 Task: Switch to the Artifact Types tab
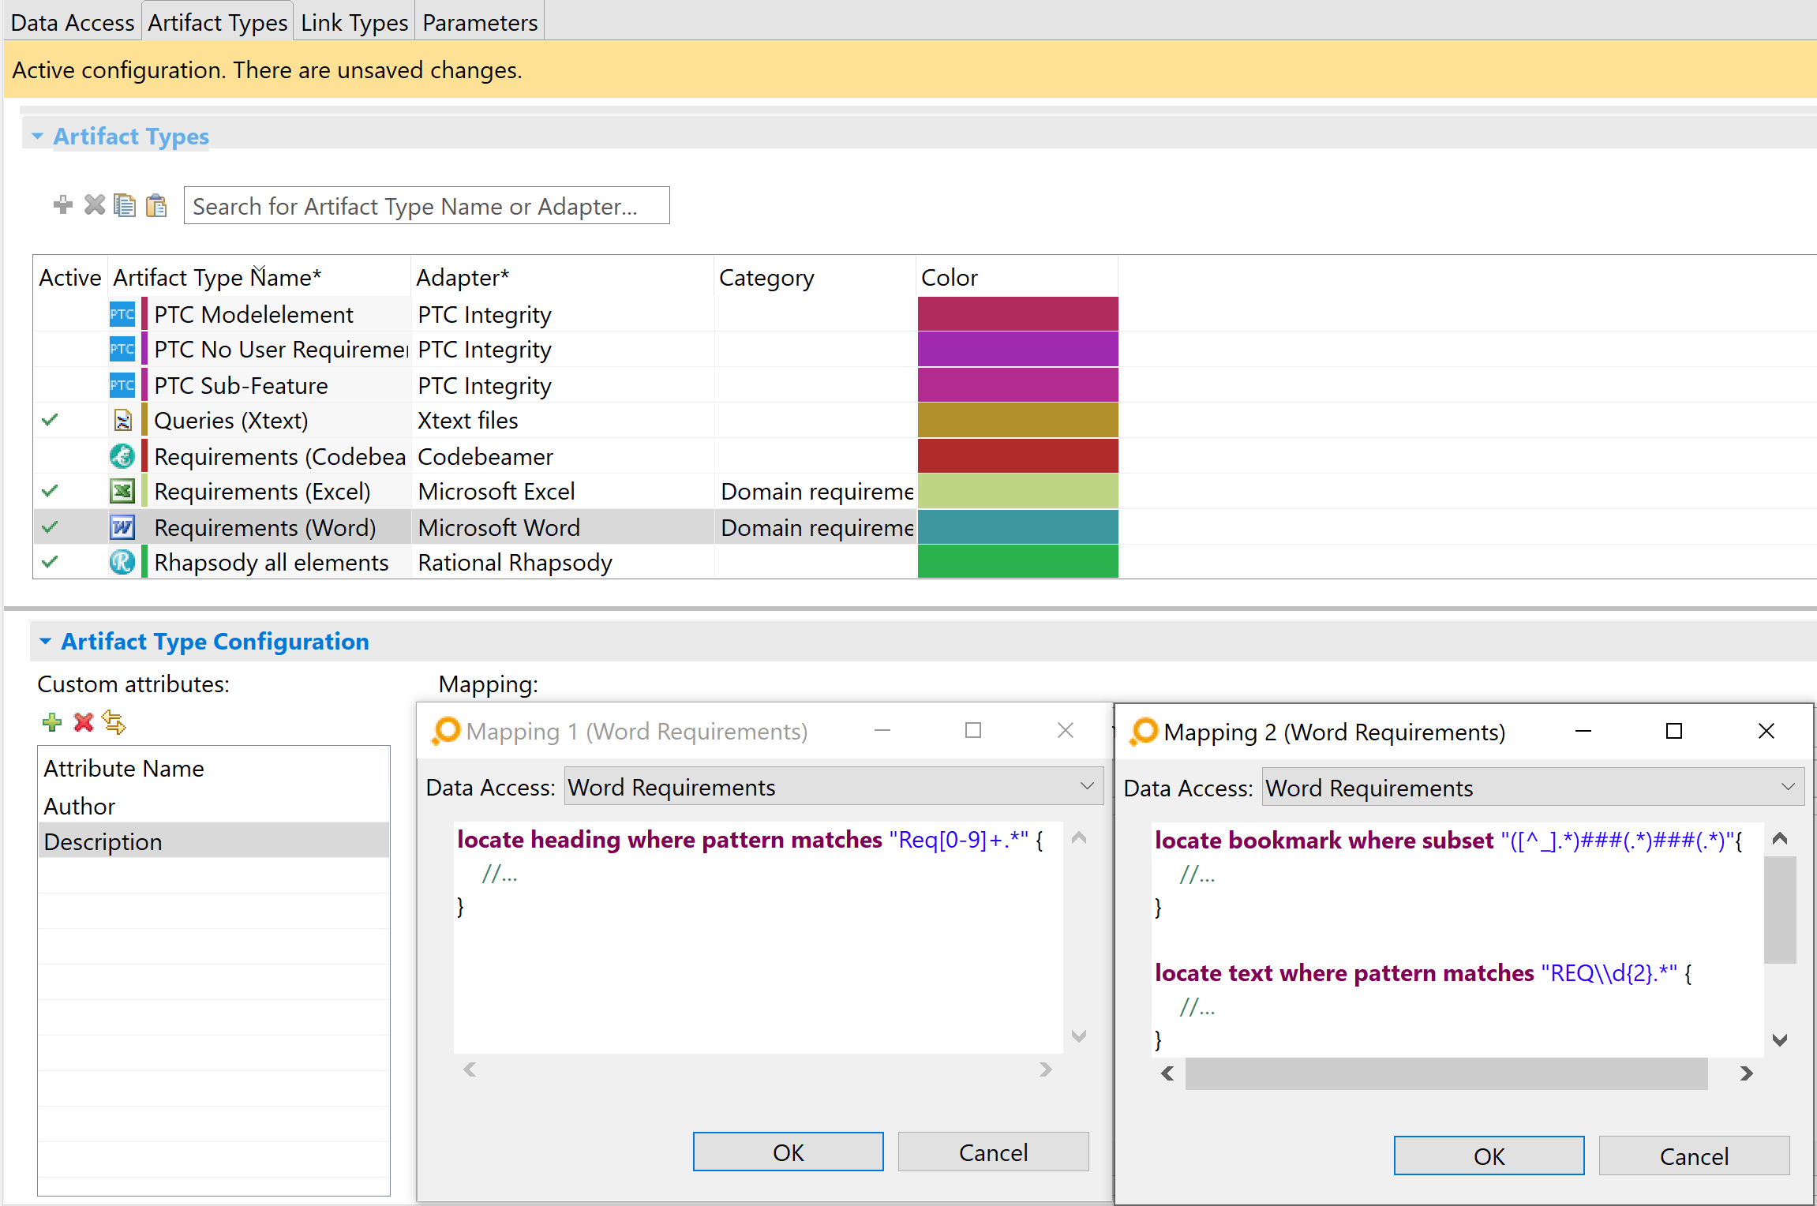pos(218,22)
